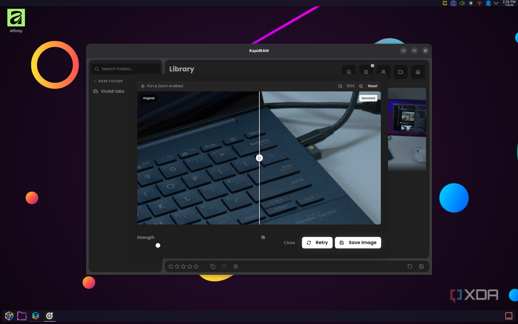The height and width of the screenshot is (324, 518).
Task: Open the settings gear in bottom bar
Action: [x=236, y=266]
